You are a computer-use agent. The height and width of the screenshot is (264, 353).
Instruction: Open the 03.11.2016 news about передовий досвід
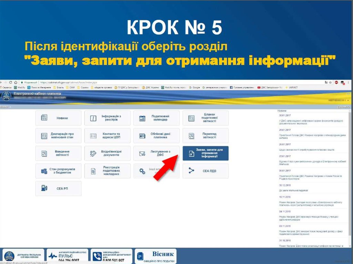point(311,233)
